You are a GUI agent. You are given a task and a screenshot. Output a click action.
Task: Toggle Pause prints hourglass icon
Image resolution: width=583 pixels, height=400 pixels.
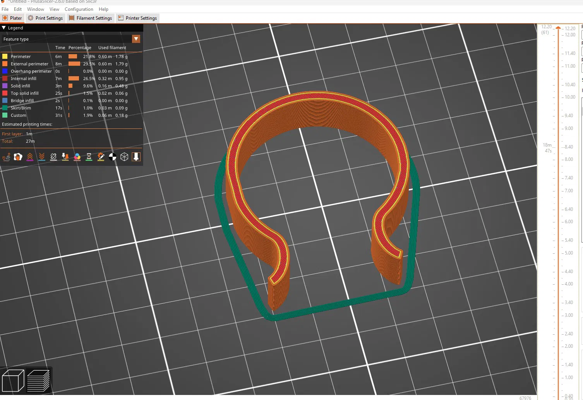(89, 157)
